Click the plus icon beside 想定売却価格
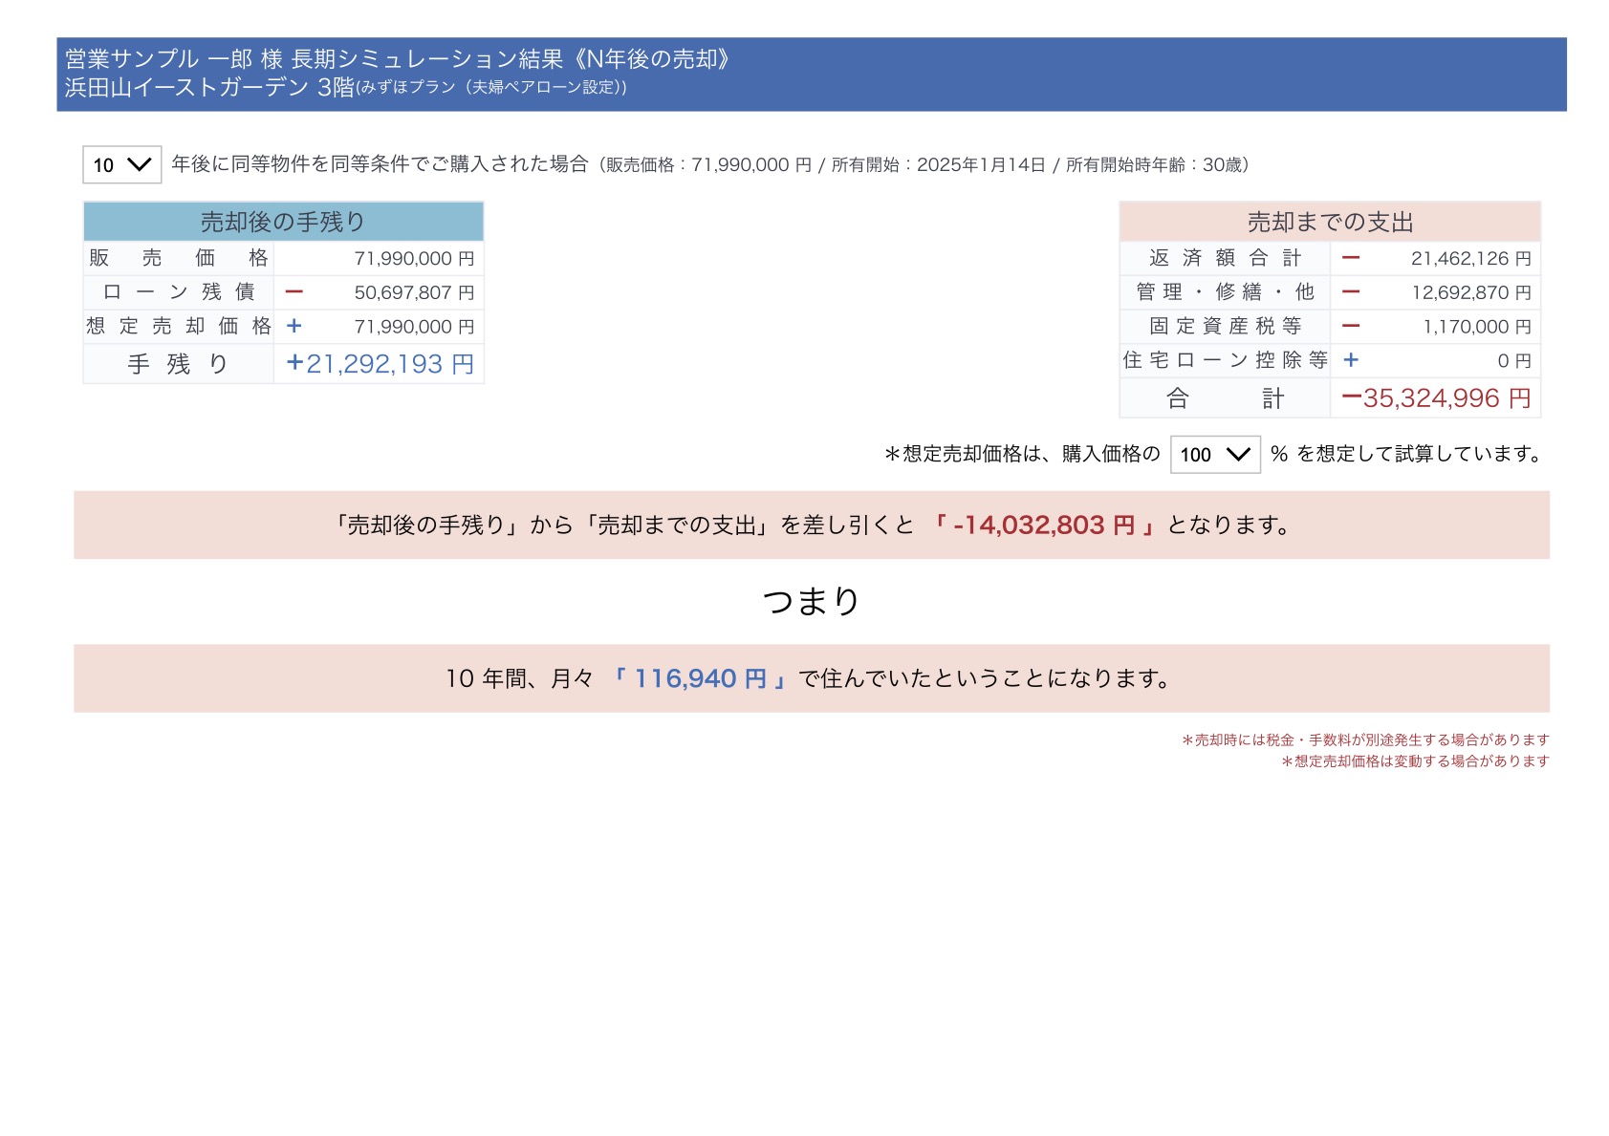The height and width of the screenshot is (1136, 1609). click(293, 327)
